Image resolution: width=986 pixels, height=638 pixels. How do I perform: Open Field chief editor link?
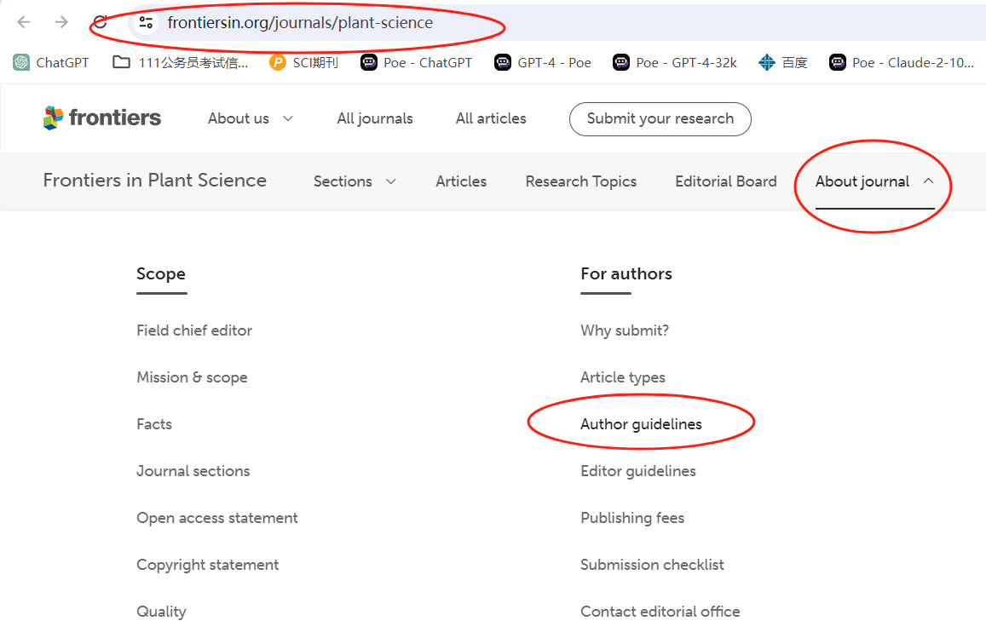(x=194, y=330)
